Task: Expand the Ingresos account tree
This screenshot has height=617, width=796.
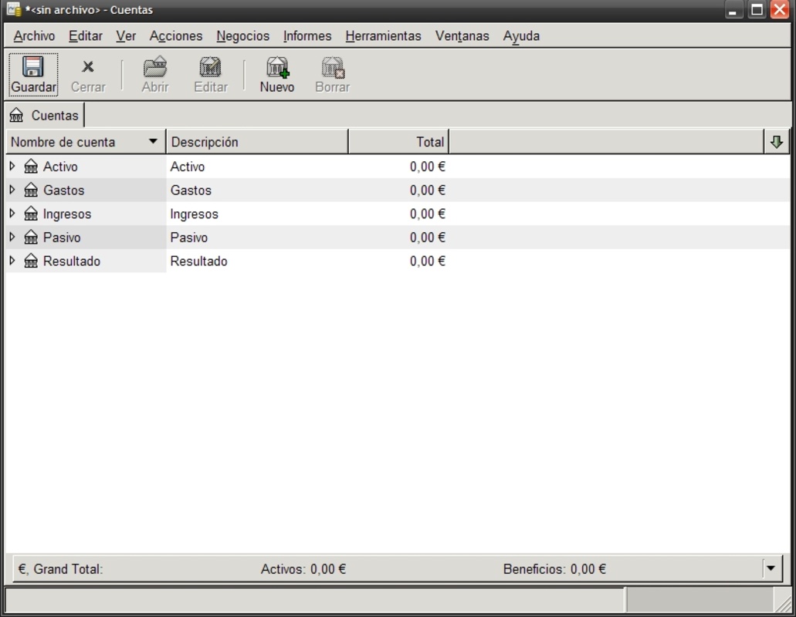Action: (12, 214)
